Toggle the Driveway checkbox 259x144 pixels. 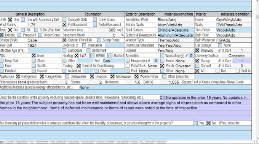(197, 50)
